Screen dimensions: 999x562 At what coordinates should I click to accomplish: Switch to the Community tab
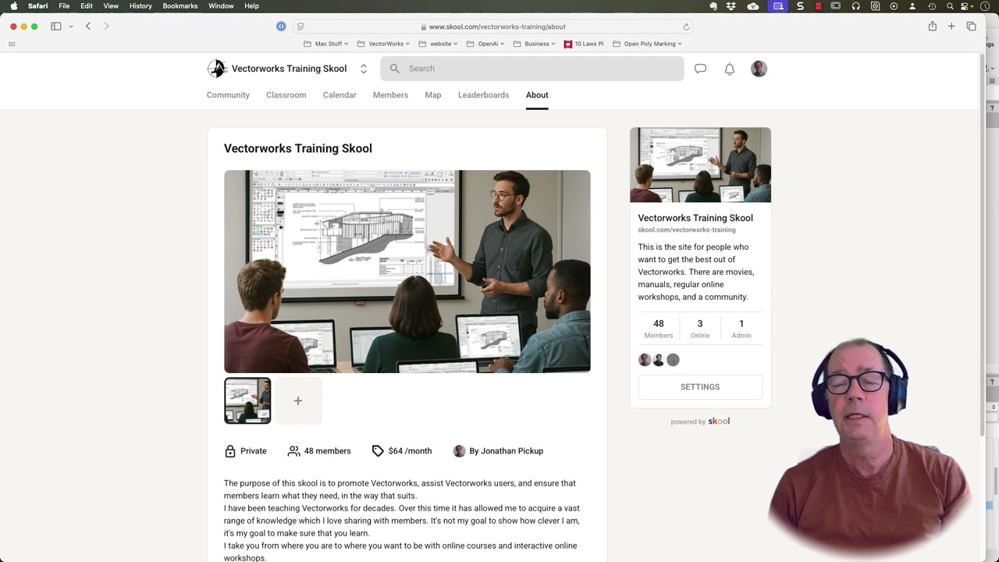(228, 95)
